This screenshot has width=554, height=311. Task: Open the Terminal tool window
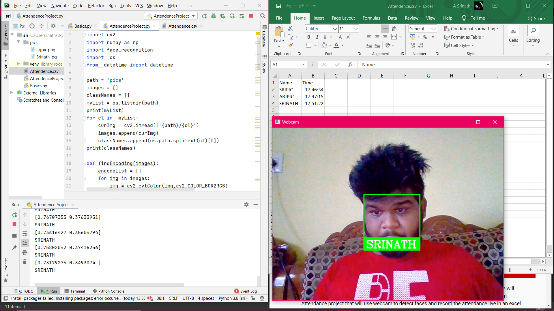(x=75, y=291)
